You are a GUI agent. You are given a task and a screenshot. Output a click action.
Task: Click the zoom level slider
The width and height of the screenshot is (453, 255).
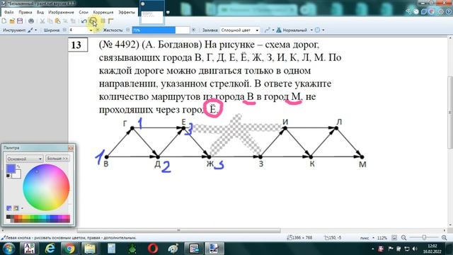pos(424,238)
